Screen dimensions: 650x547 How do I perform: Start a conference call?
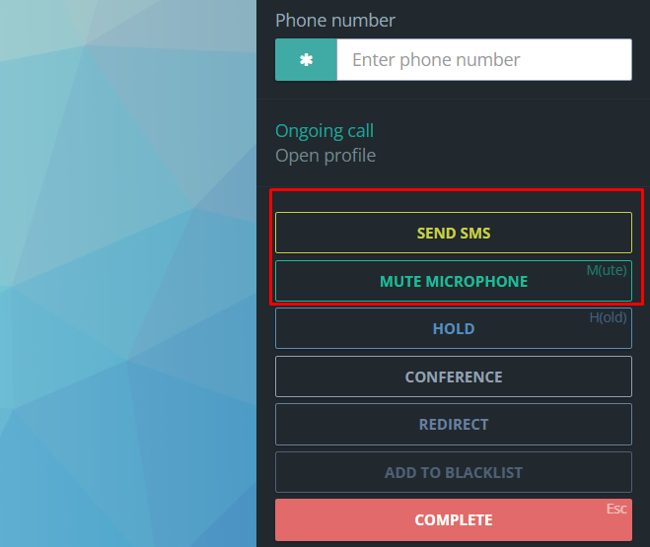(453, 377)
